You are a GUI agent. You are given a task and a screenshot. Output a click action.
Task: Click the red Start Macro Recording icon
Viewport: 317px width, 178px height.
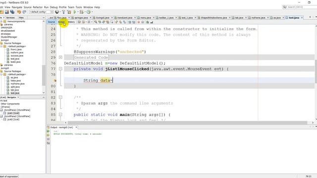point(139,22)
